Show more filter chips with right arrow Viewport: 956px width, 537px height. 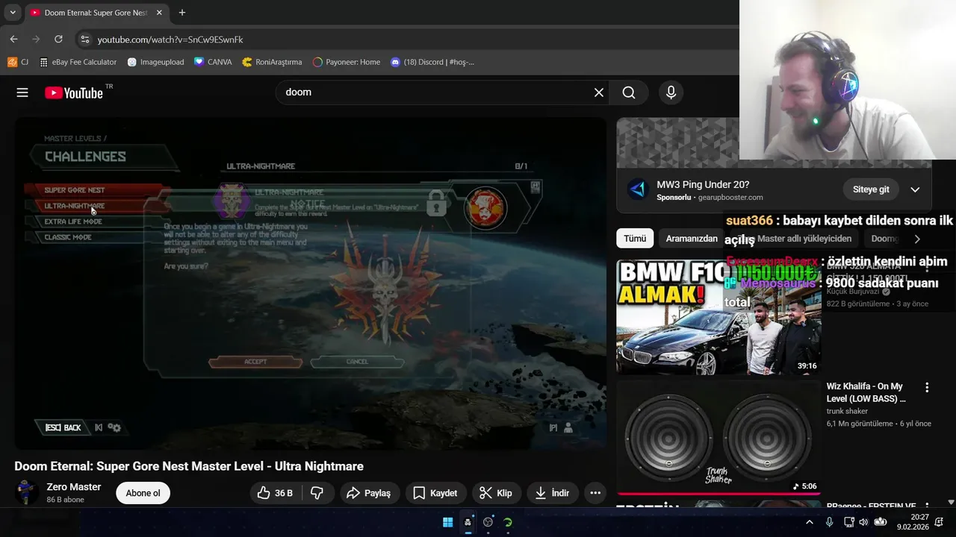(917, 239)
